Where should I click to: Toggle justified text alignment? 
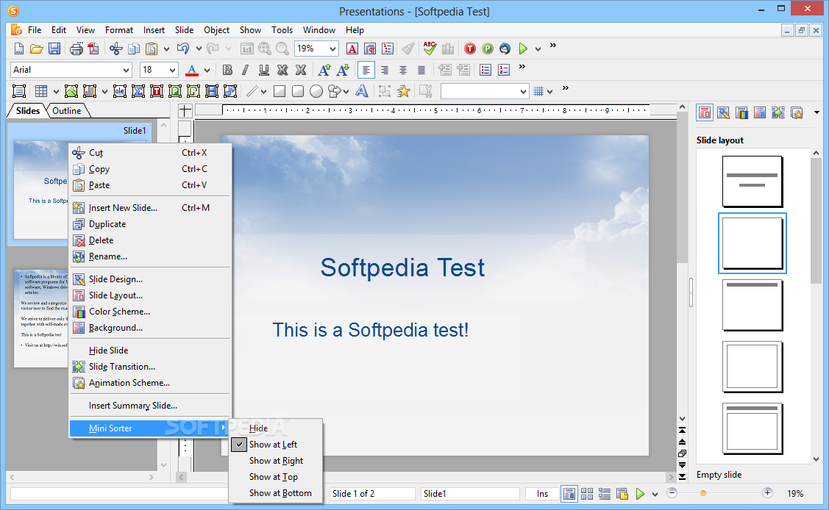[421, 70]
